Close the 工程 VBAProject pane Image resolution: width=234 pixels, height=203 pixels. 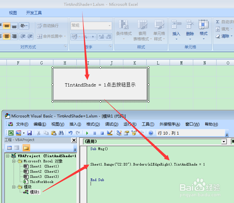click(74, 140)
